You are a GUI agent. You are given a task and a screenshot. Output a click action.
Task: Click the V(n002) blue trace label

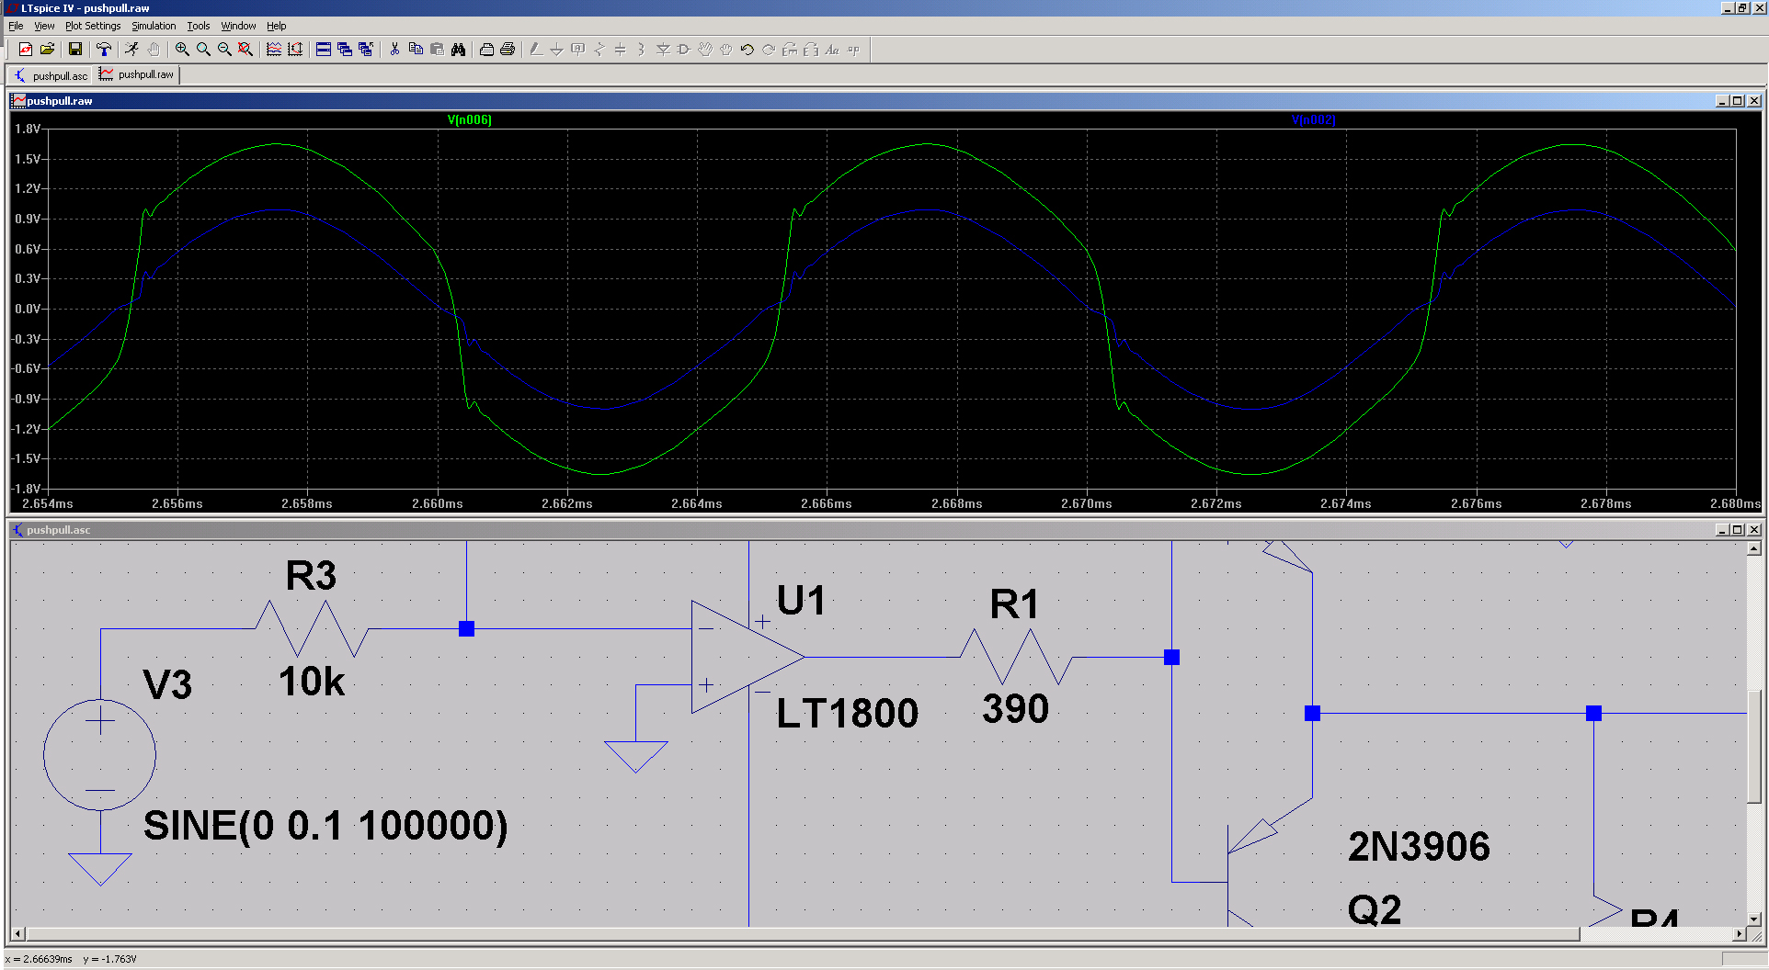(x=1313, y=120)
